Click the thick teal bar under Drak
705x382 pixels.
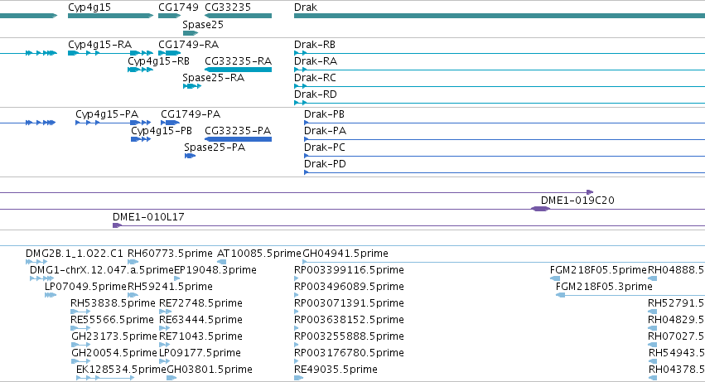point(500,16)
